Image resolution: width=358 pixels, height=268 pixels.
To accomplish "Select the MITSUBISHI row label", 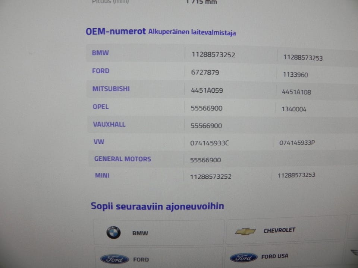I will [x=111, y=89].
